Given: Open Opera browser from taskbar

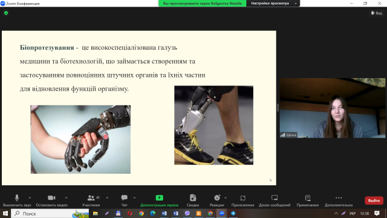Looking at the screenshot, I should tap(129, 213).
